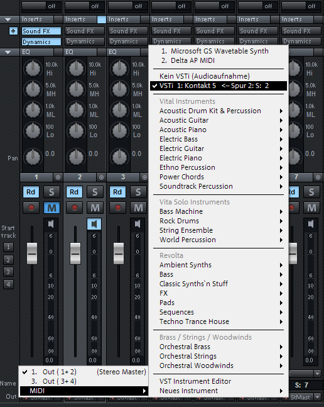Image resolution: width=324 pixels, height=407 pixels.
Task: Open track 7 StMast output dropdown arrow
Action: tap(317, 397)
